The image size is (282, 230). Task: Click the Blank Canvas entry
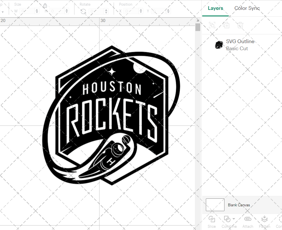239,205
